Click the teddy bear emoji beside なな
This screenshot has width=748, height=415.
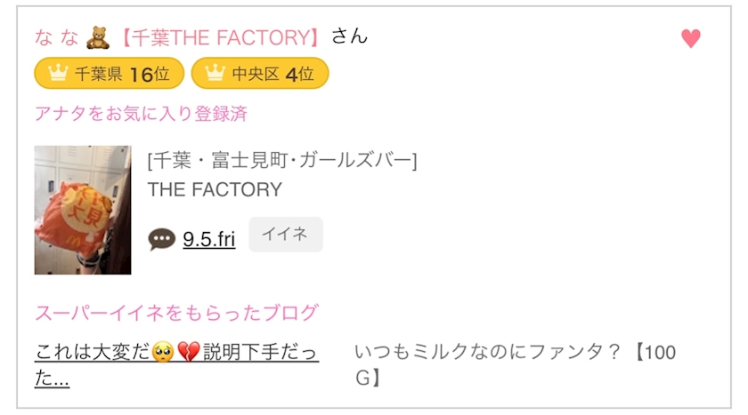click(97, 37)
